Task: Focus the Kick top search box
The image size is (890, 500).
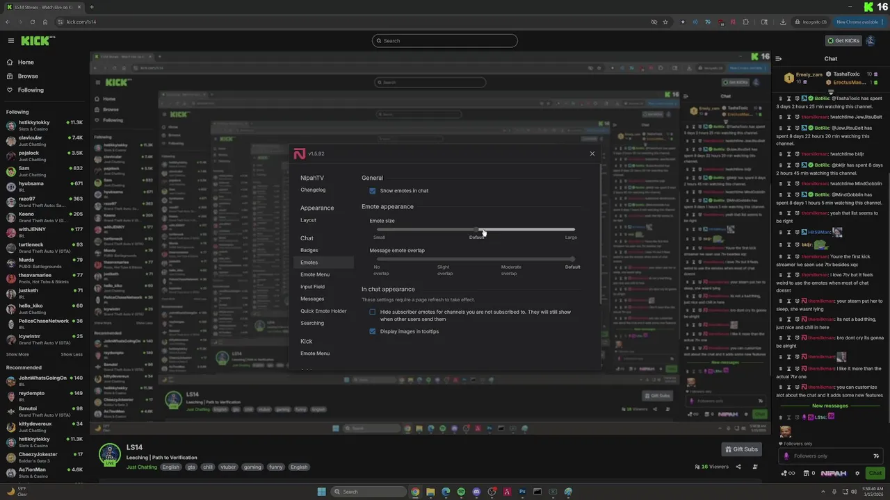Action: (445, 41)
